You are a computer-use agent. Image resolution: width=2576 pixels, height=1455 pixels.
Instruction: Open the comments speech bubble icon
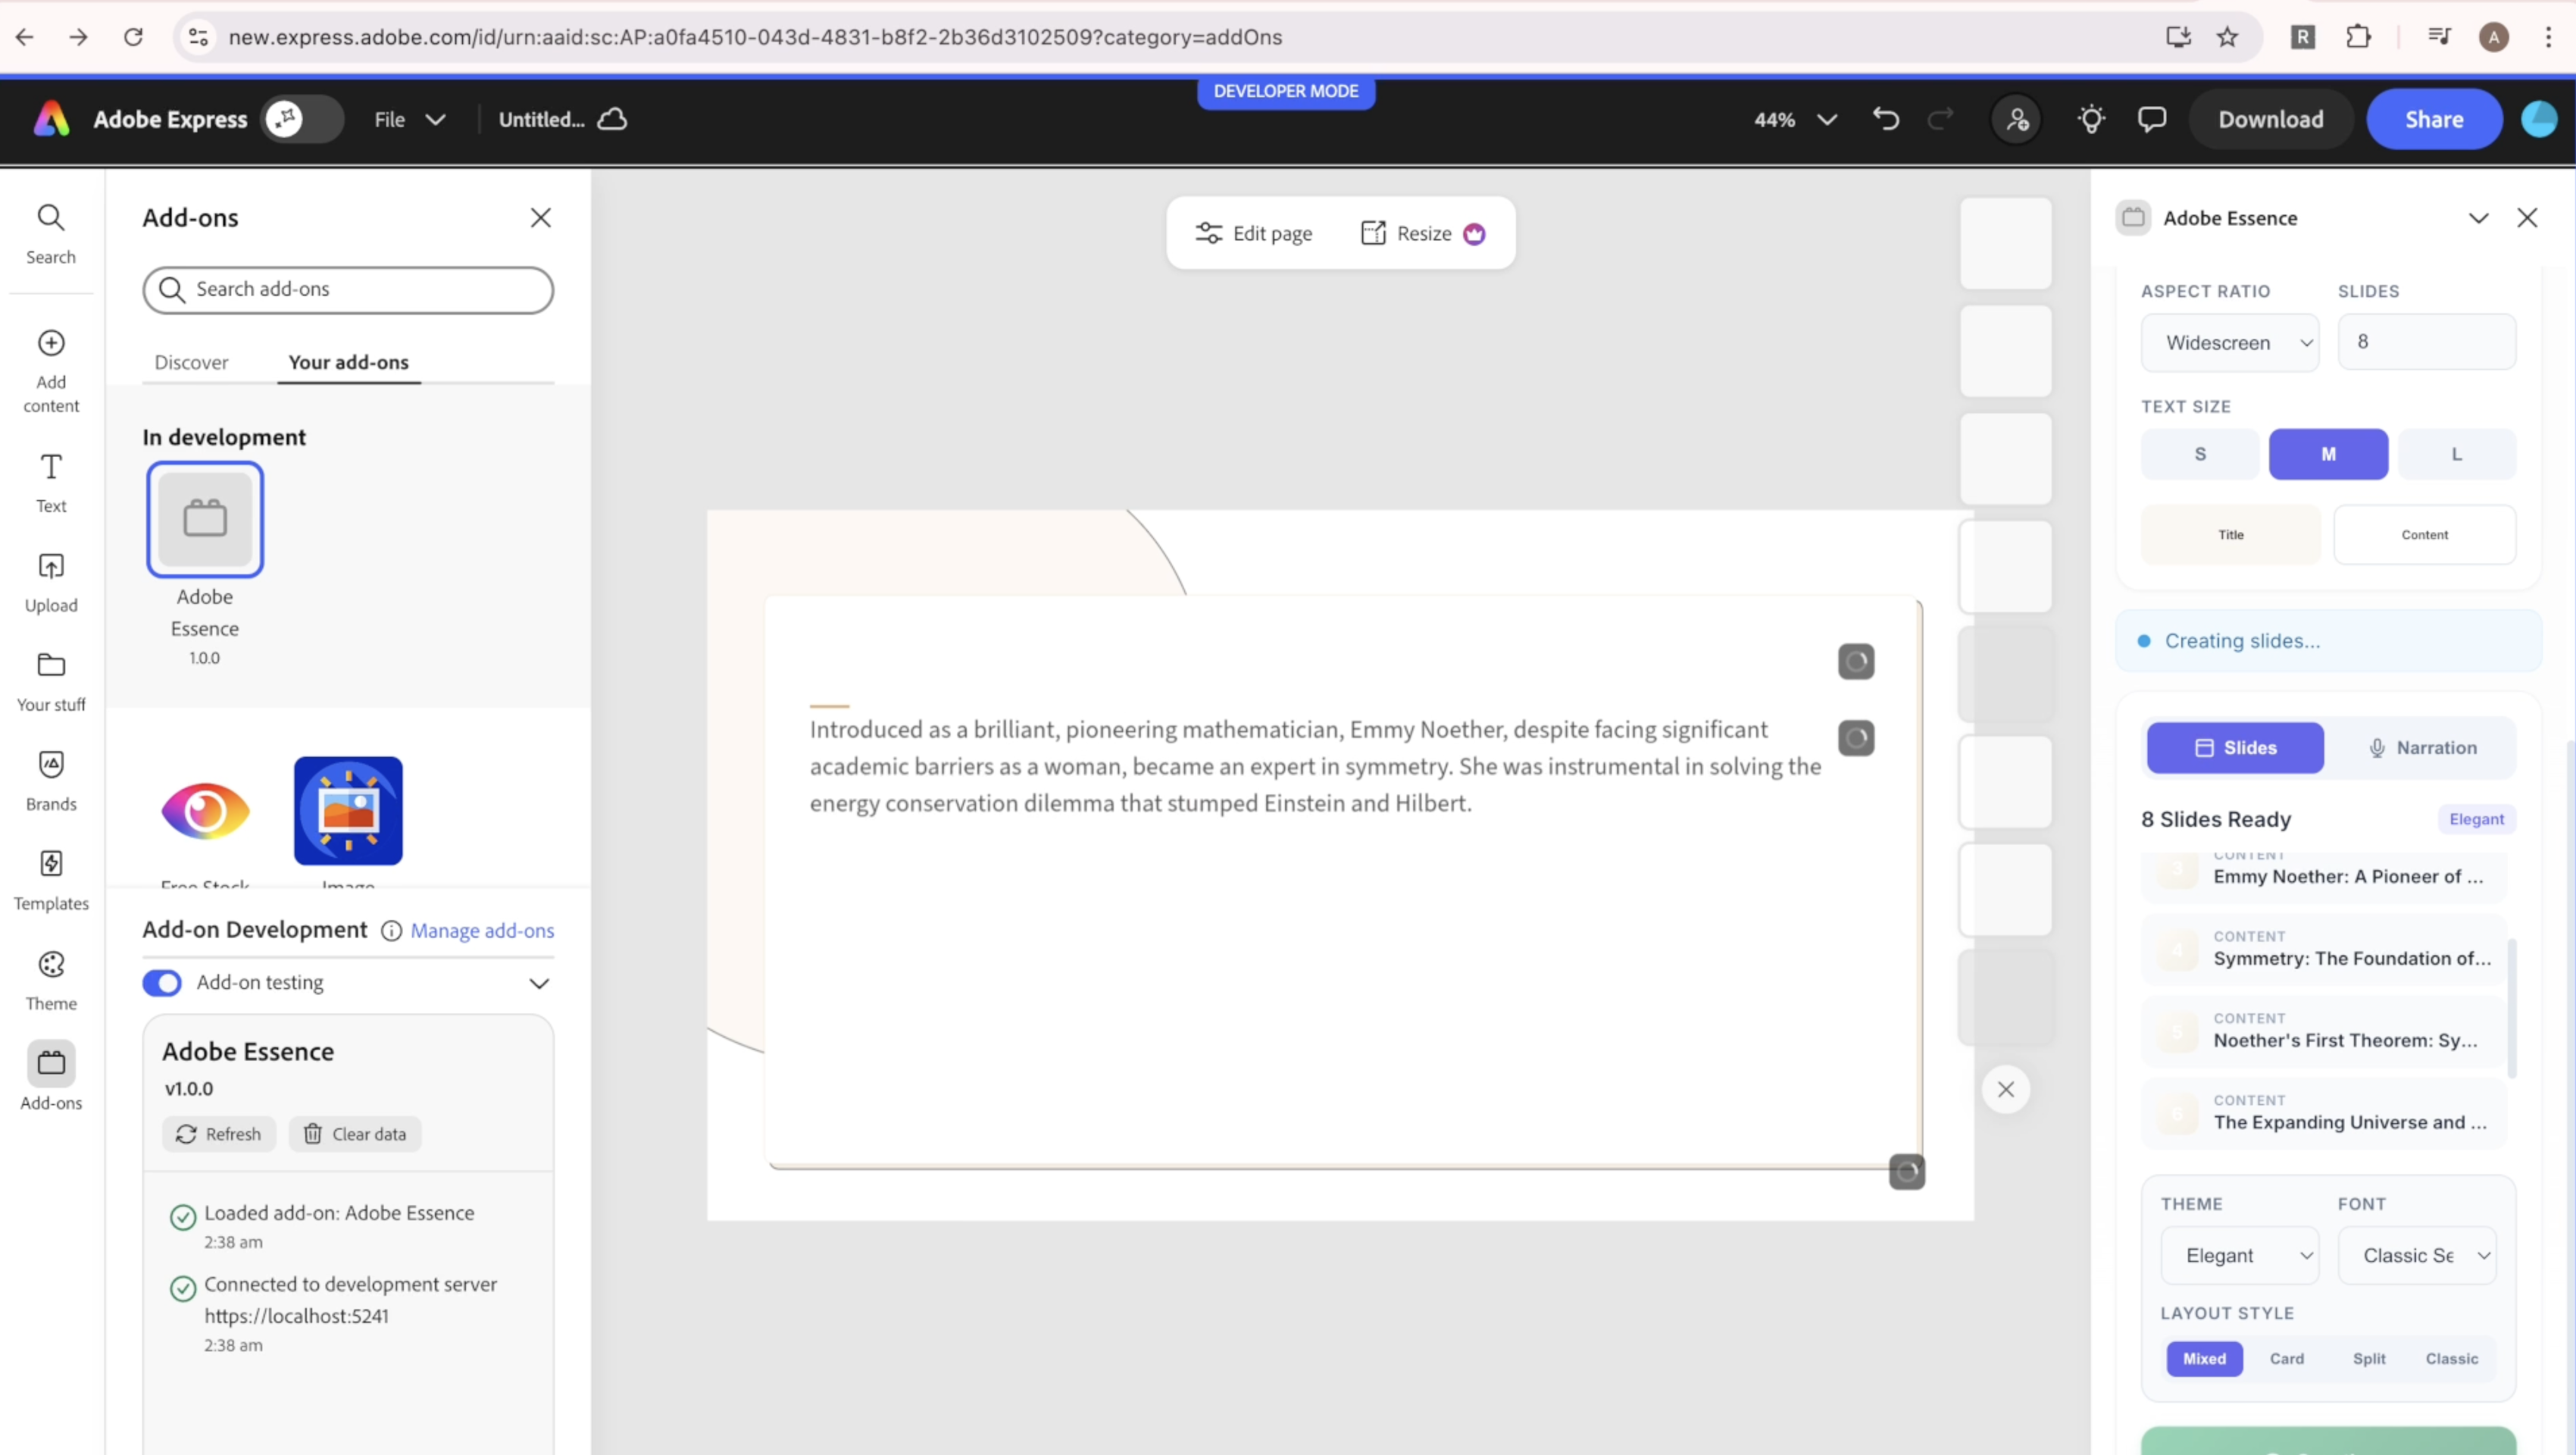[2151, 119]
